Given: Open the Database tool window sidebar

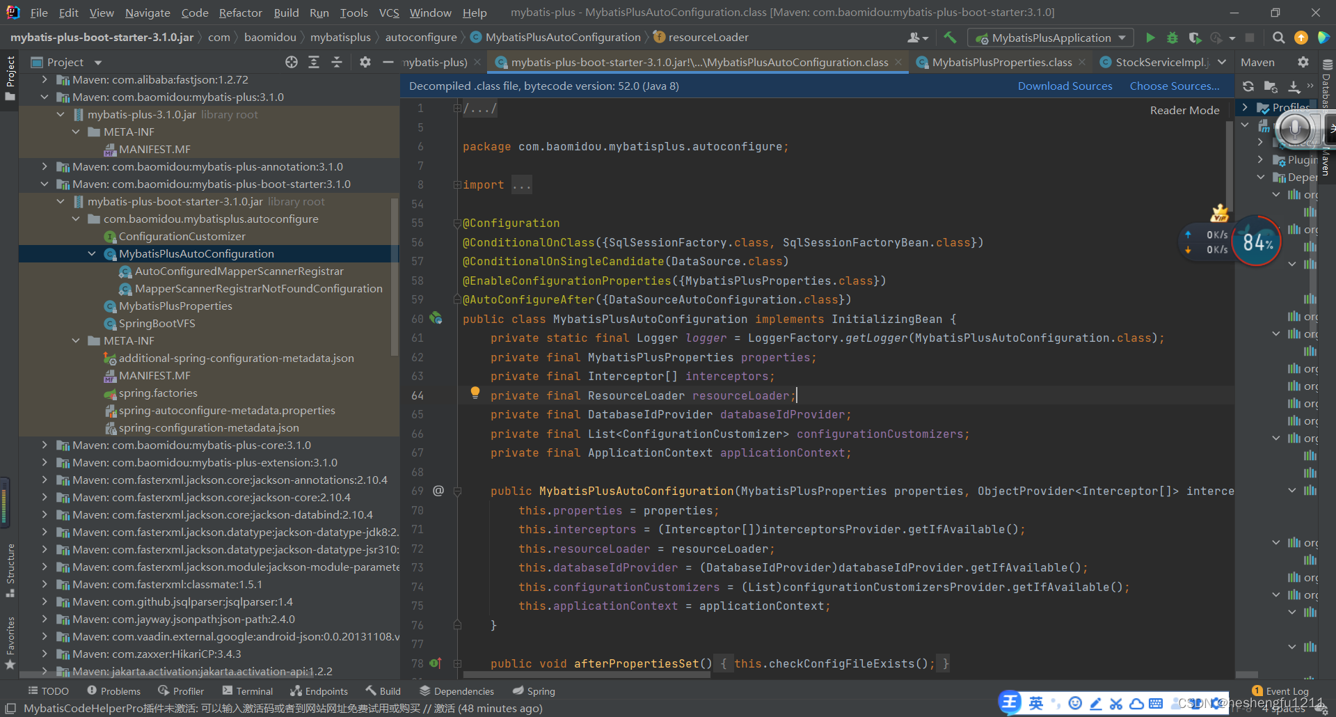Looking at the screenshot, I should [x=1327, y=85].
